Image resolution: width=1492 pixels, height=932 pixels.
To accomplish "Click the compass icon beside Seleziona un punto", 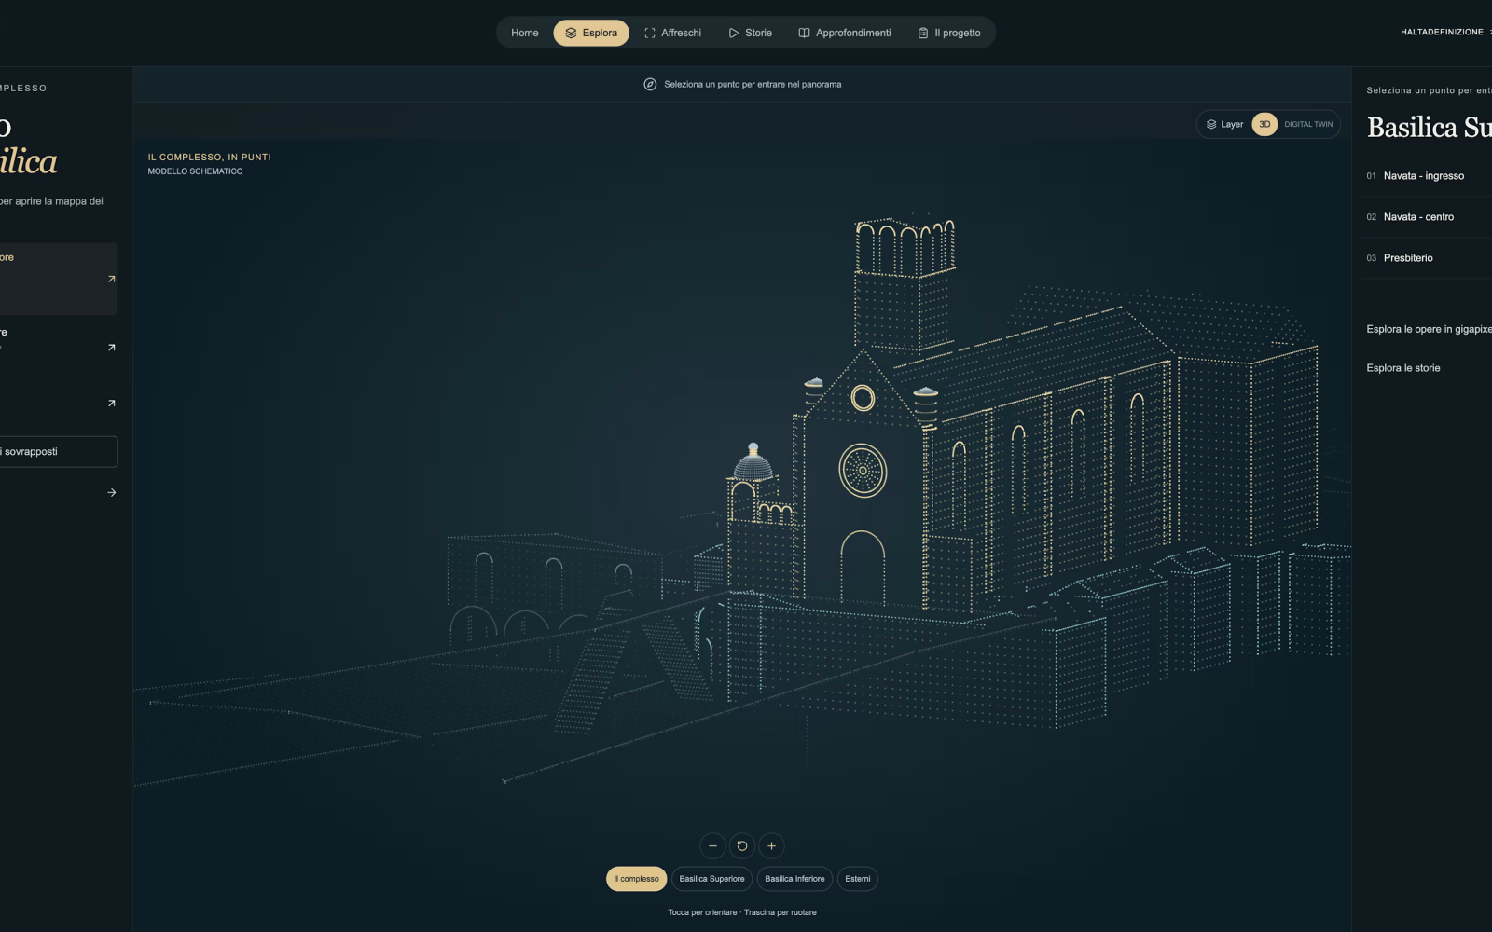I will tap(650, 84).
